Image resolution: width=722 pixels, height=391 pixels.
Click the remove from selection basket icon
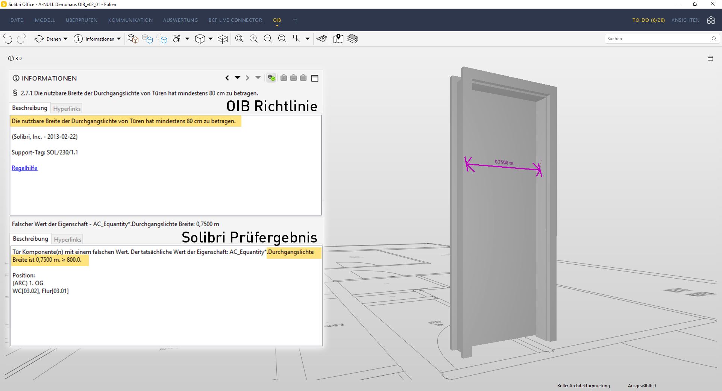294,78
